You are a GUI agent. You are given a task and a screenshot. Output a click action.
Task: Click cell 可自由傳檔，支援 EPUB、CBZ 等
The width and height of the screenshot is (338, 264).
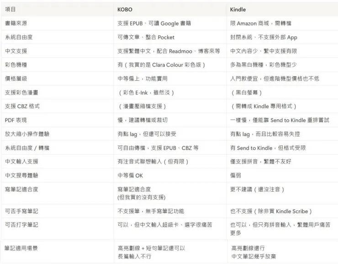(158, 148)
